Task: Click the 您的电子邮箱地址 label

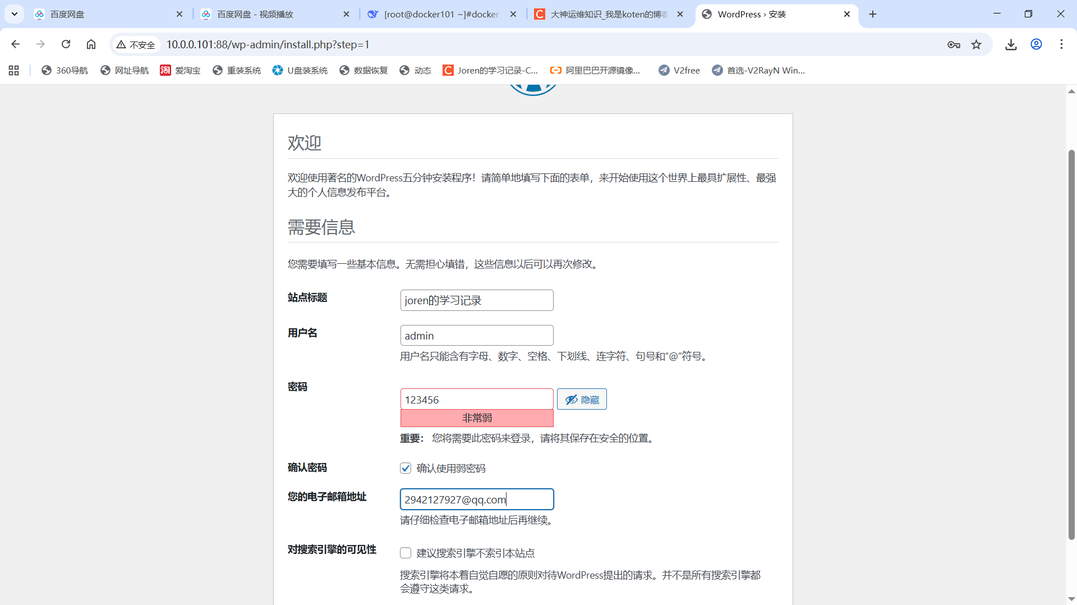Action: [x=327, y=497]
